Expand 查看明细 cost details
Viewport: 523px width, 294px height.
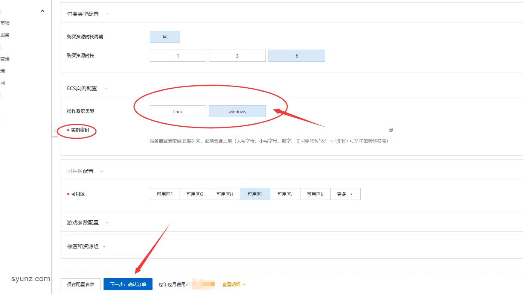pos(234,284)
